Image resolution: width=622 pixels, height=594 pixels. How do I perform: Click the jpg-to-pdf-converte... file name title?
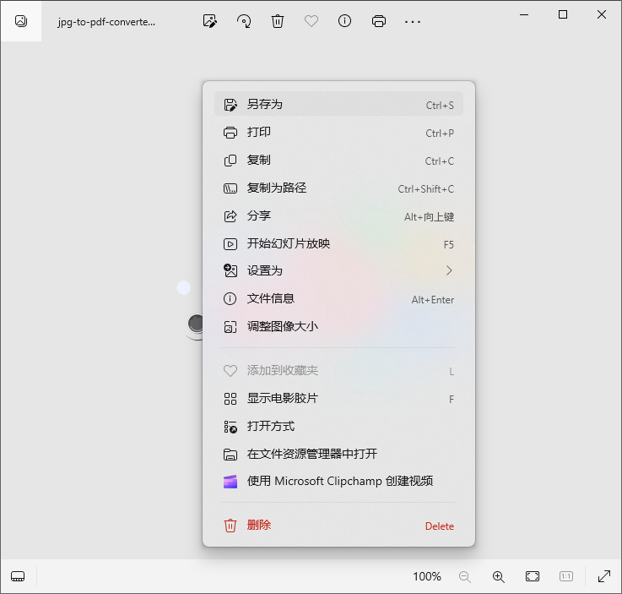click(x=106, y=22)
